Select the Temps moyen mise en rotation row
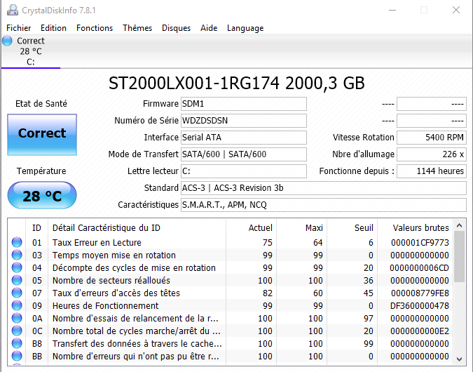This screenshot has height=372, width=473. click(231, 255)
